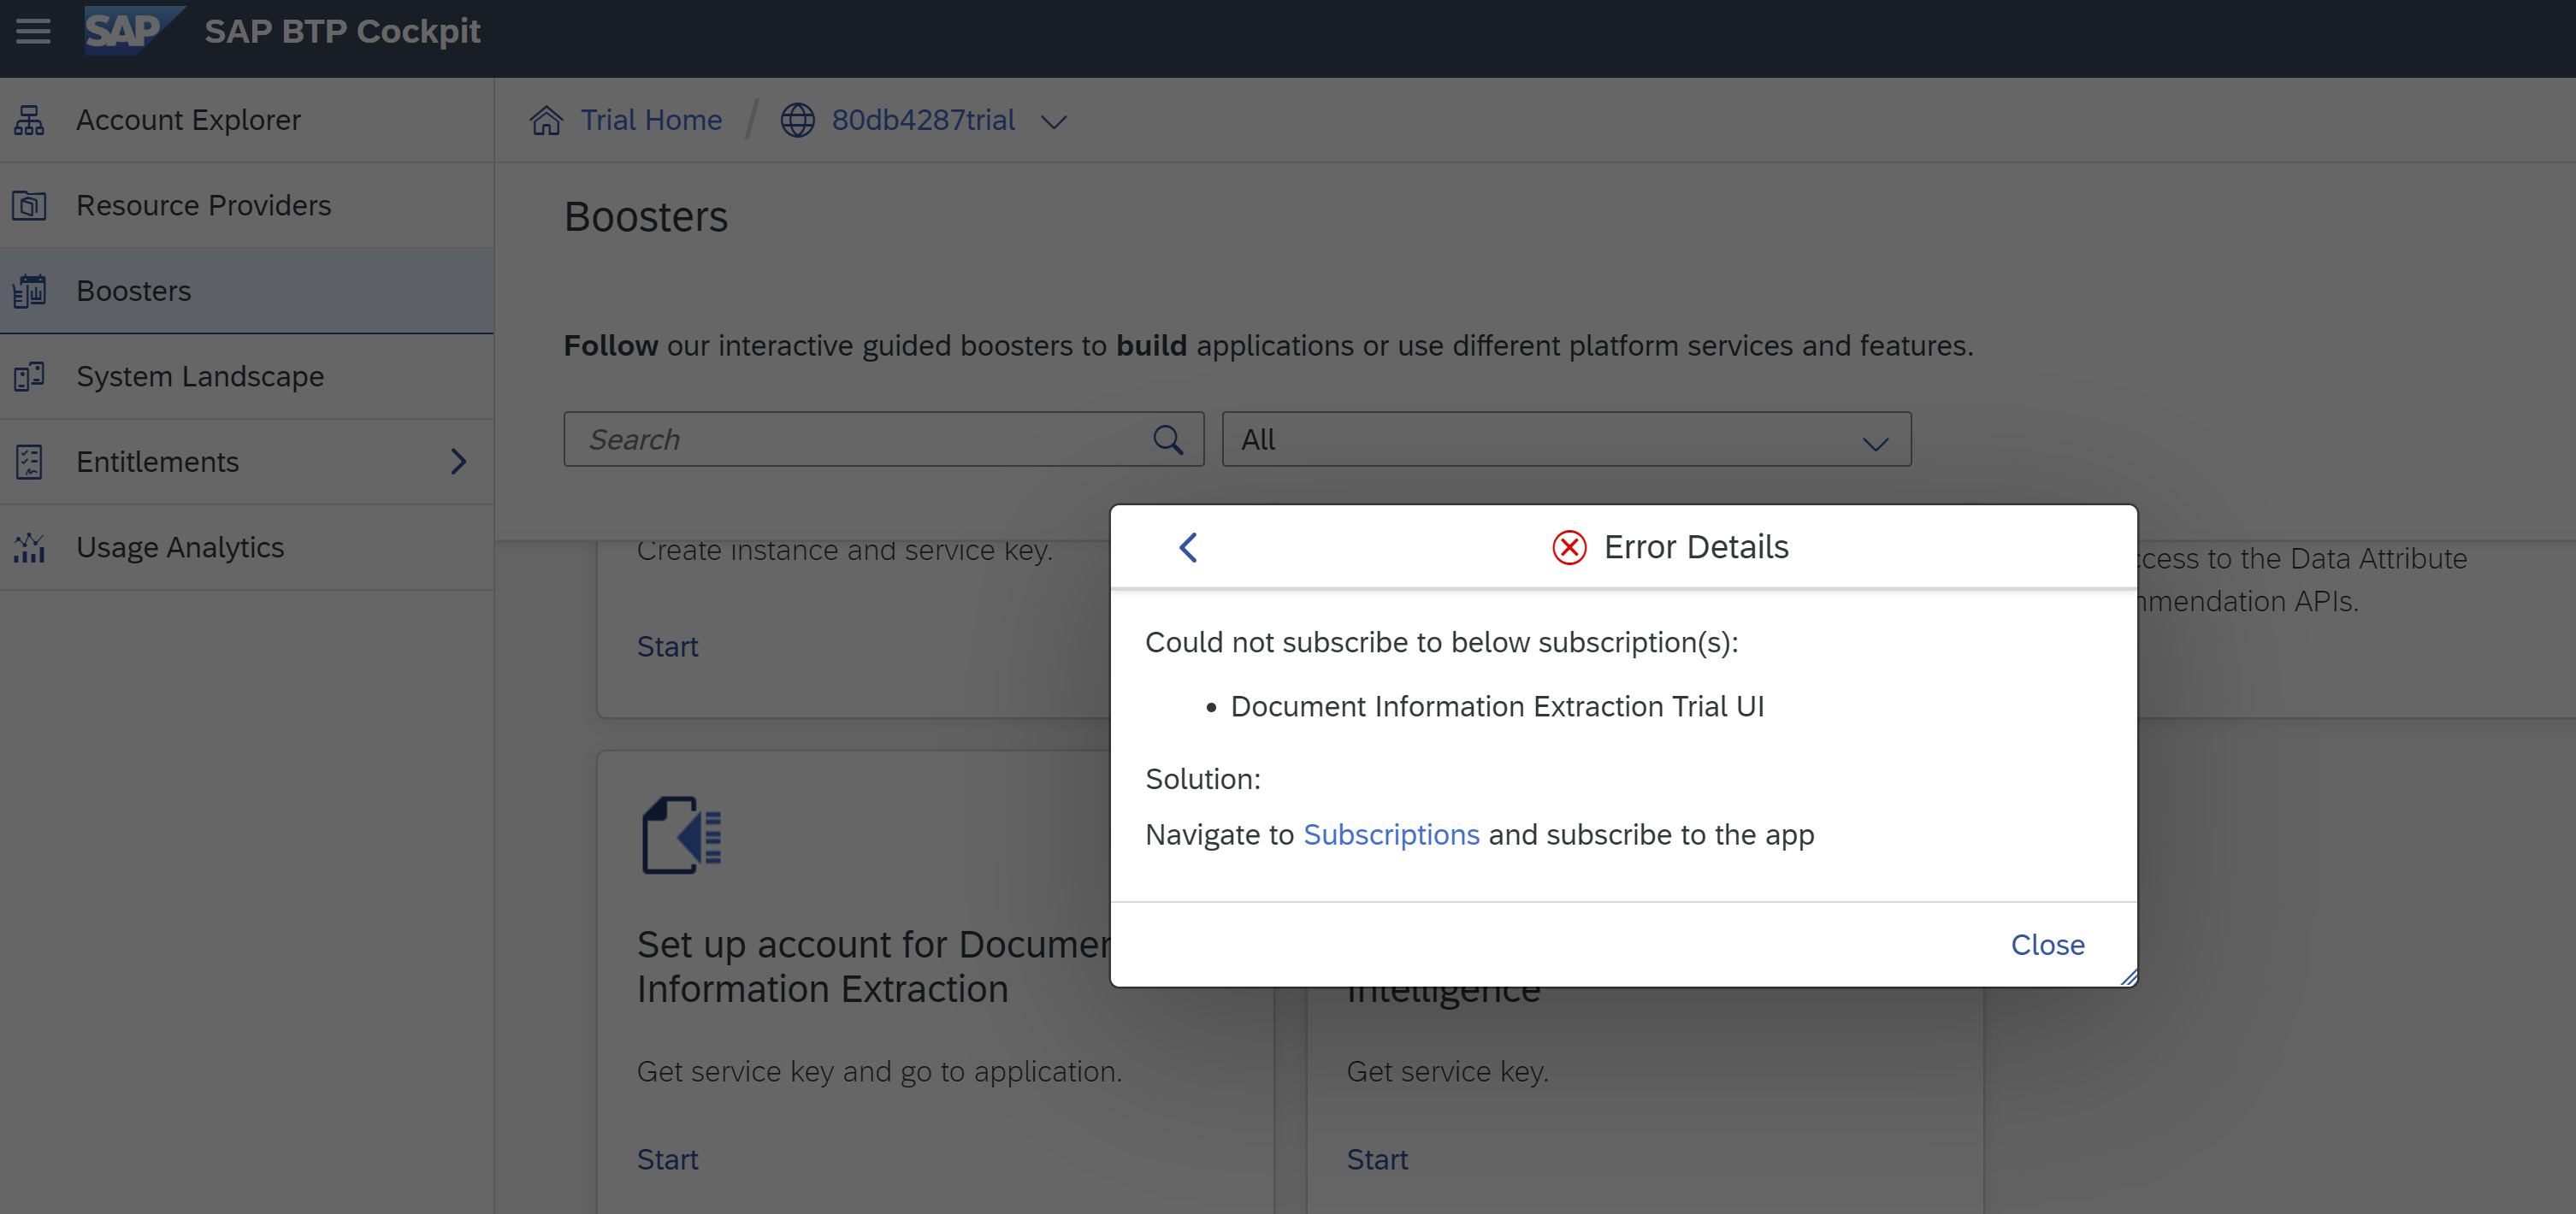Image resolution: width=2576 pixels, height=1214 pixels.
Task: Open the hamburger navigation menu
Action: click(32, 31)
